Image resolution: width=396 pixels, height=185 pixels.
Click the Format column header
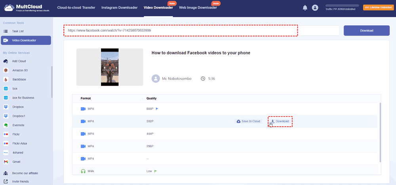[x=86, y=98]
